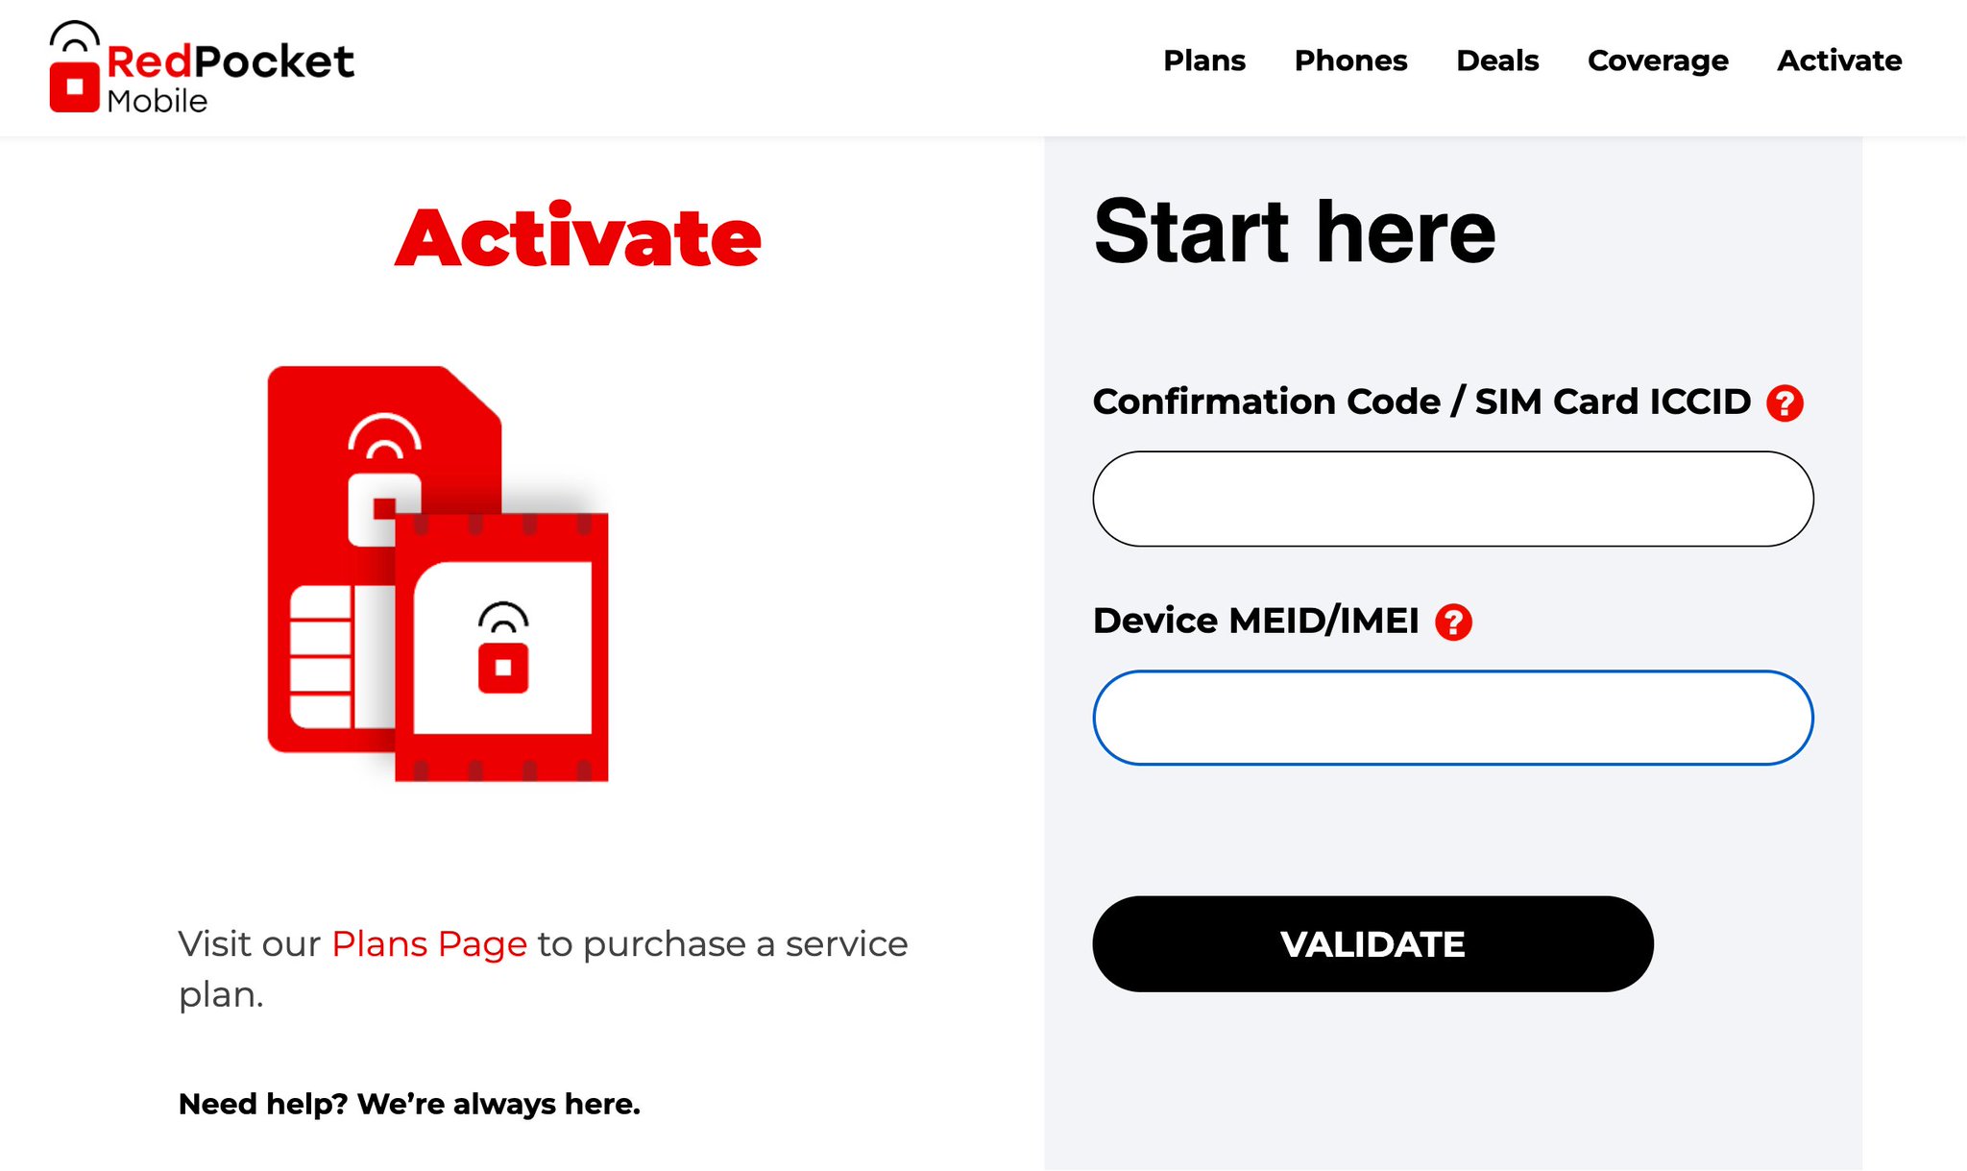Click the Start here heading
The width and height of the screenshot is (1967, 1171).
(1295, 232)
